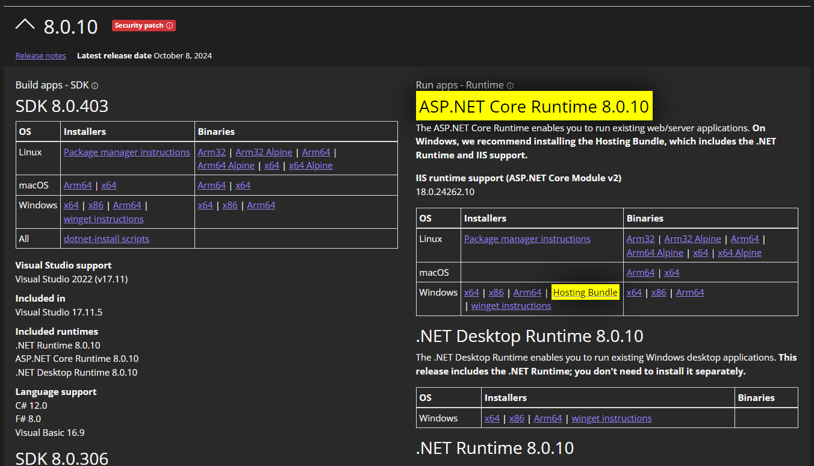814x466 pixels.
Task: Click the SDK 8.0.403 heading
Action: tap(62, 107)
